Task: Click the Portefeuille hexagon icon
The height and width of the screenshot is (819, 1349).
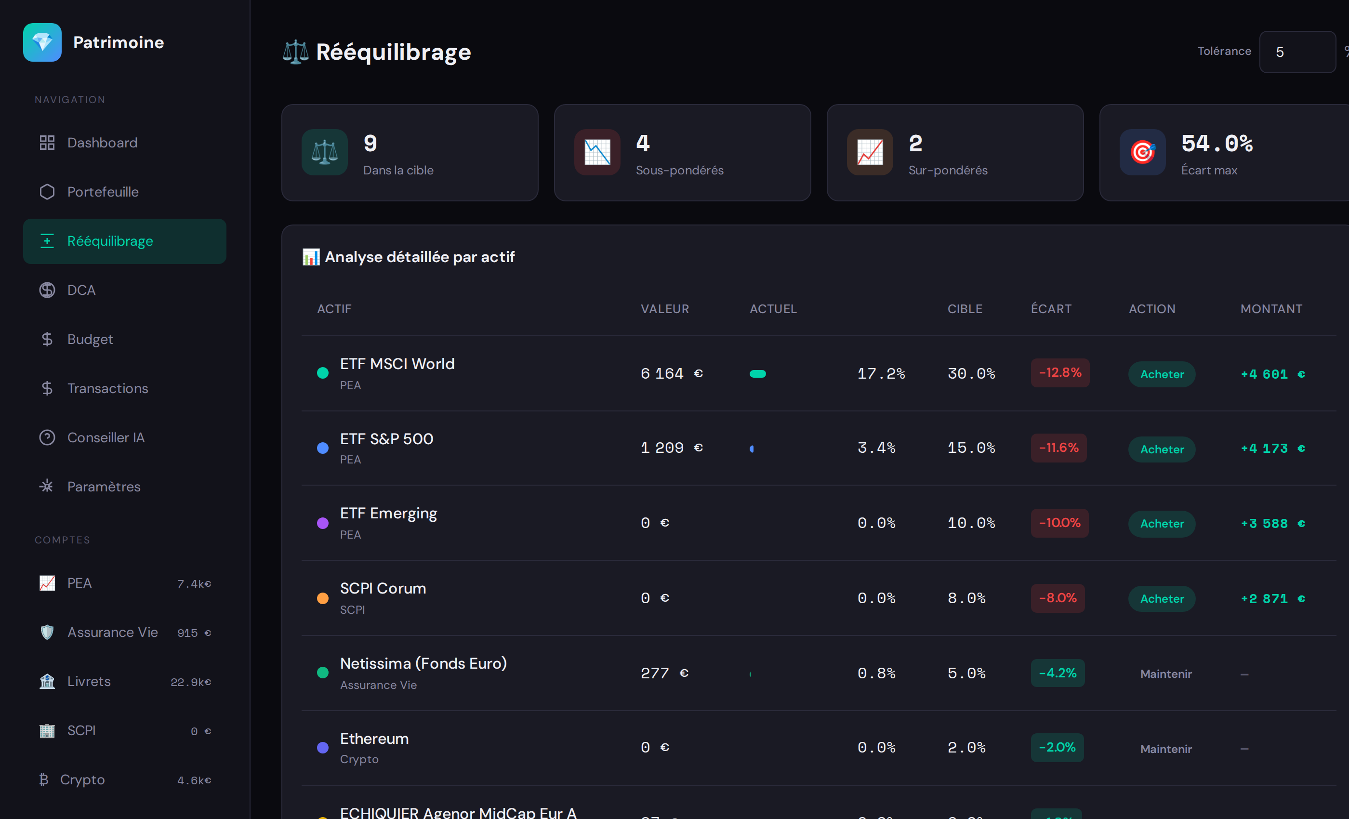Action: [47, 192]
